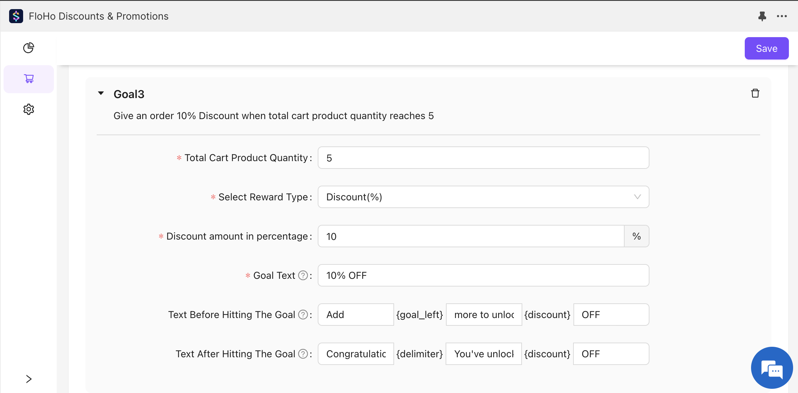The height and width of the screenshot is (393, 798).
Task: Show help tooltip for Goal Text
Action: point(303,276)
